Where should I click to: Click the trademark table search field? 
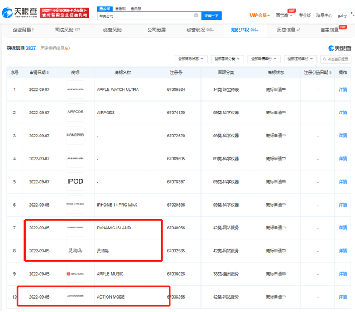336,59
